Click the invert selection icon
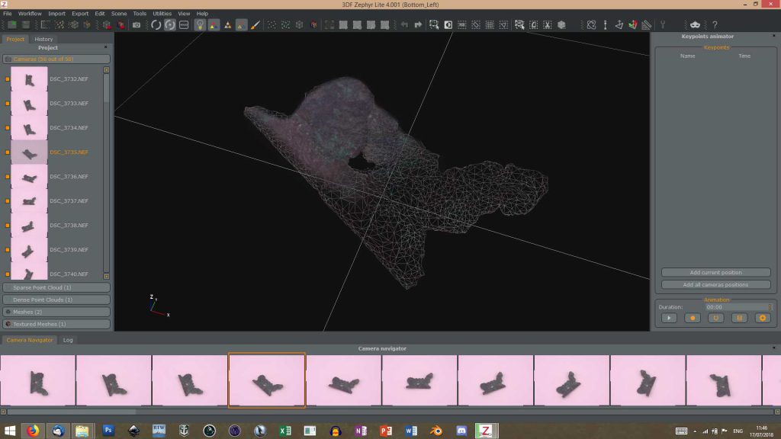The image size is (781, 439). coord(448,25)
